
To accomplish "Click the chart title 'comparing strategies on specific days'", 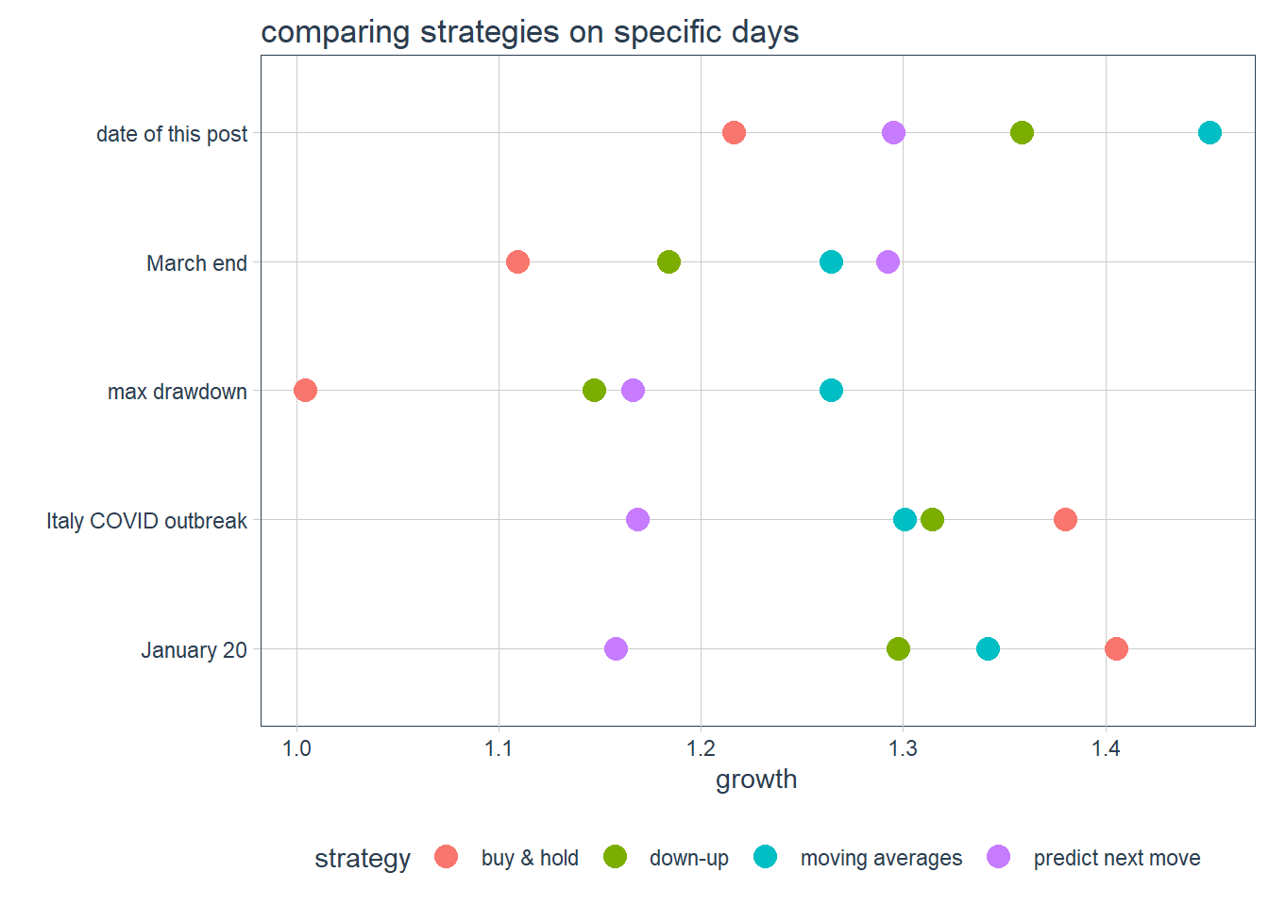I will (x=530, y=32).
